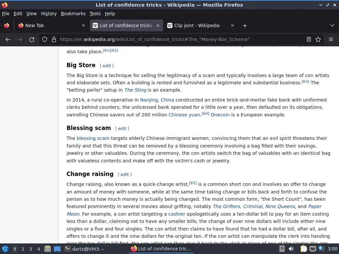Jump to citation 65

pos(193,183)
